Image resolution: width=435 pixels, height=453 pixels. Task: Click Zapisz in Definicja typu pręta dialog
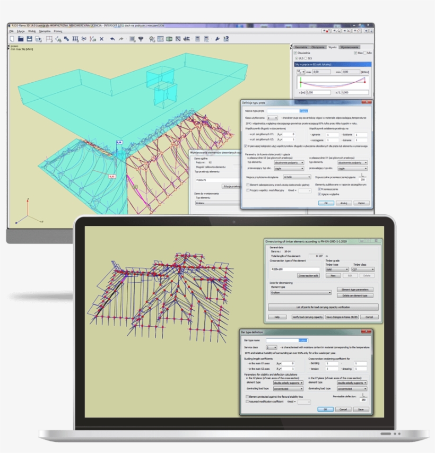361,203
